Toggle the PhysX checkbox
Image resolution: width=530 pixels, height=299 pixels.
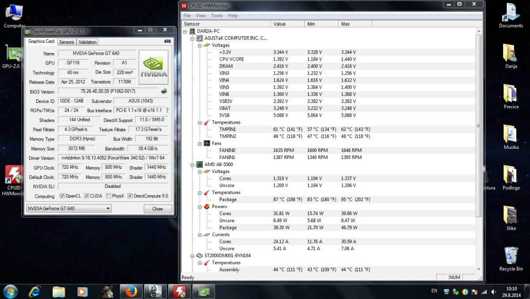coord(109,196)
